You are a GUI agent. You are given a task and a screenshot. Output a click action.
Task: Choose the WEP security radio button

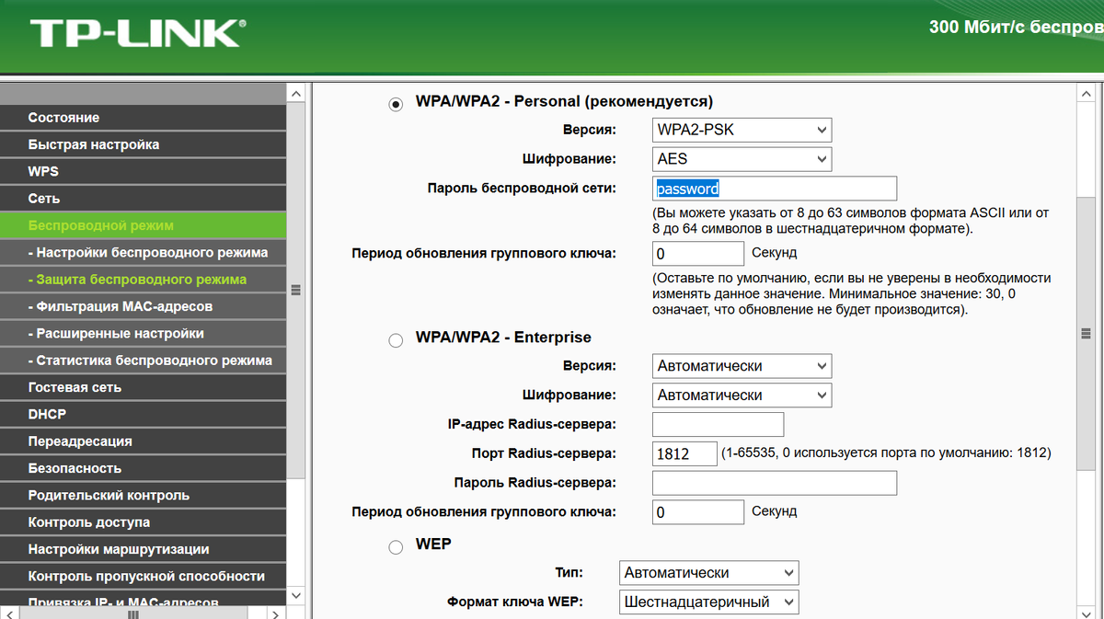396,545
